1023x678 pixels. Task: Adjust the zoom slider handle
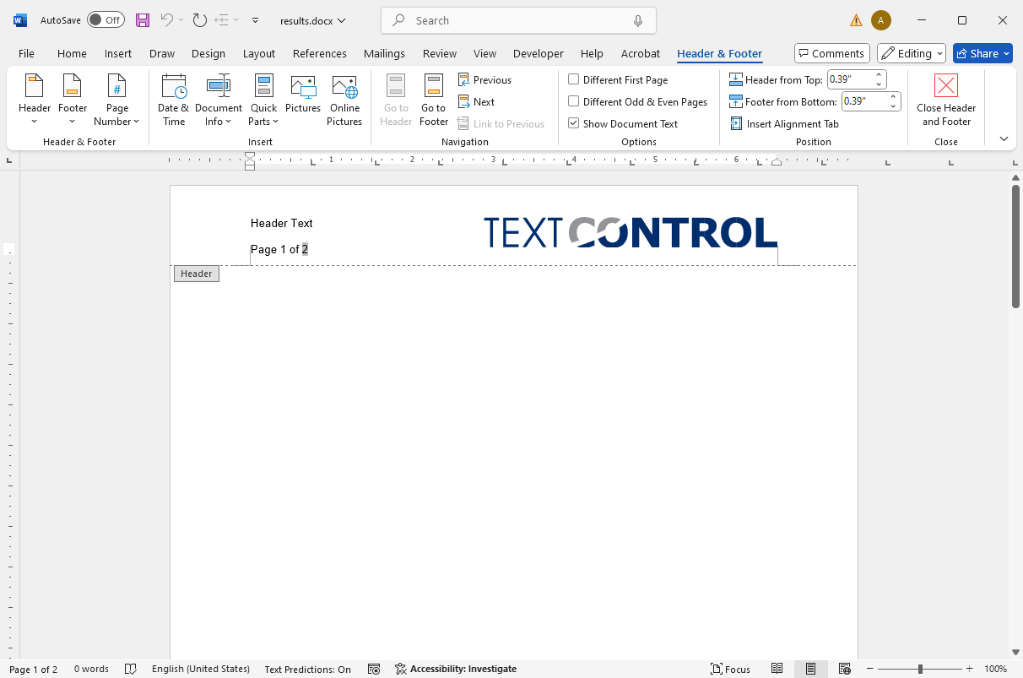920,669
